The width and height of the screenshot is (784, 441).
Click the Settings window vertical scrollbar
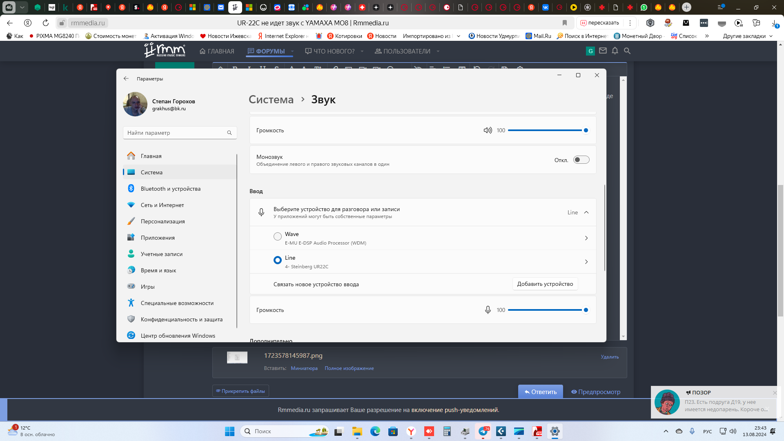(605, 228)
